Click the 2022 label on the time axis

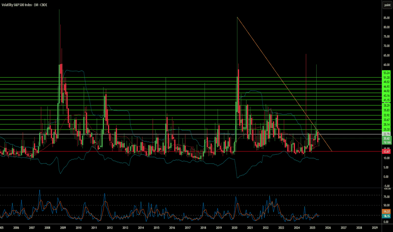point(266,228)
